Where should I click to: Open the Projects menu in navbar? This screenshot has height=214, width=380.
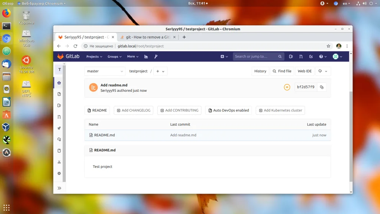[94, 56]
